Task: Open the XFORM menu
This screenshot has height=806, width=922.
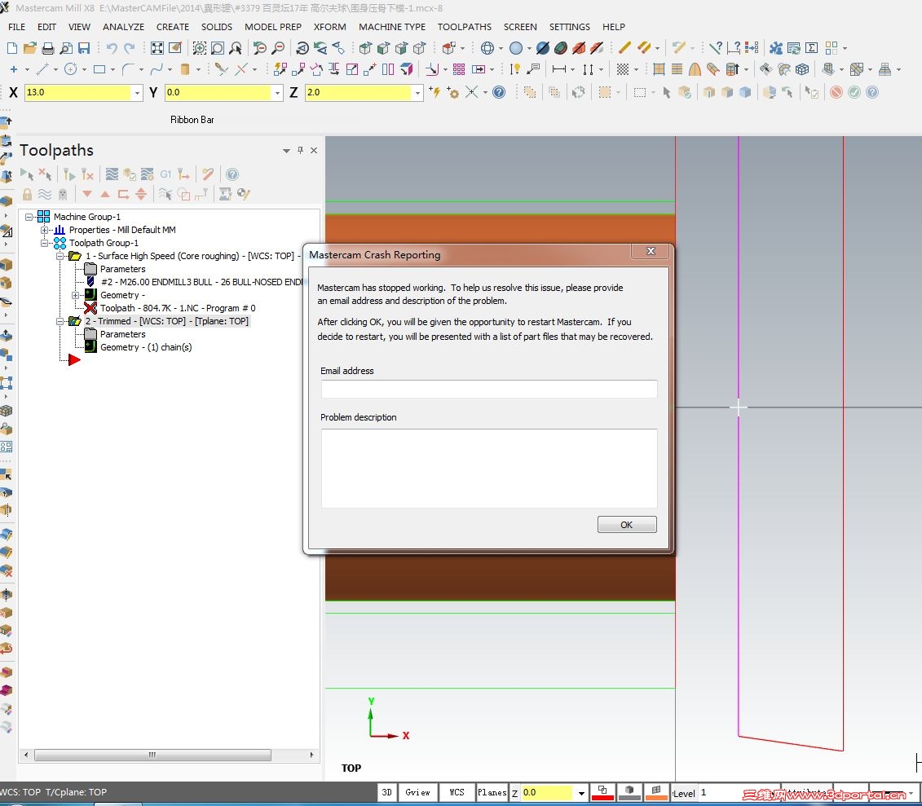Action: click(x=330, y=27)
